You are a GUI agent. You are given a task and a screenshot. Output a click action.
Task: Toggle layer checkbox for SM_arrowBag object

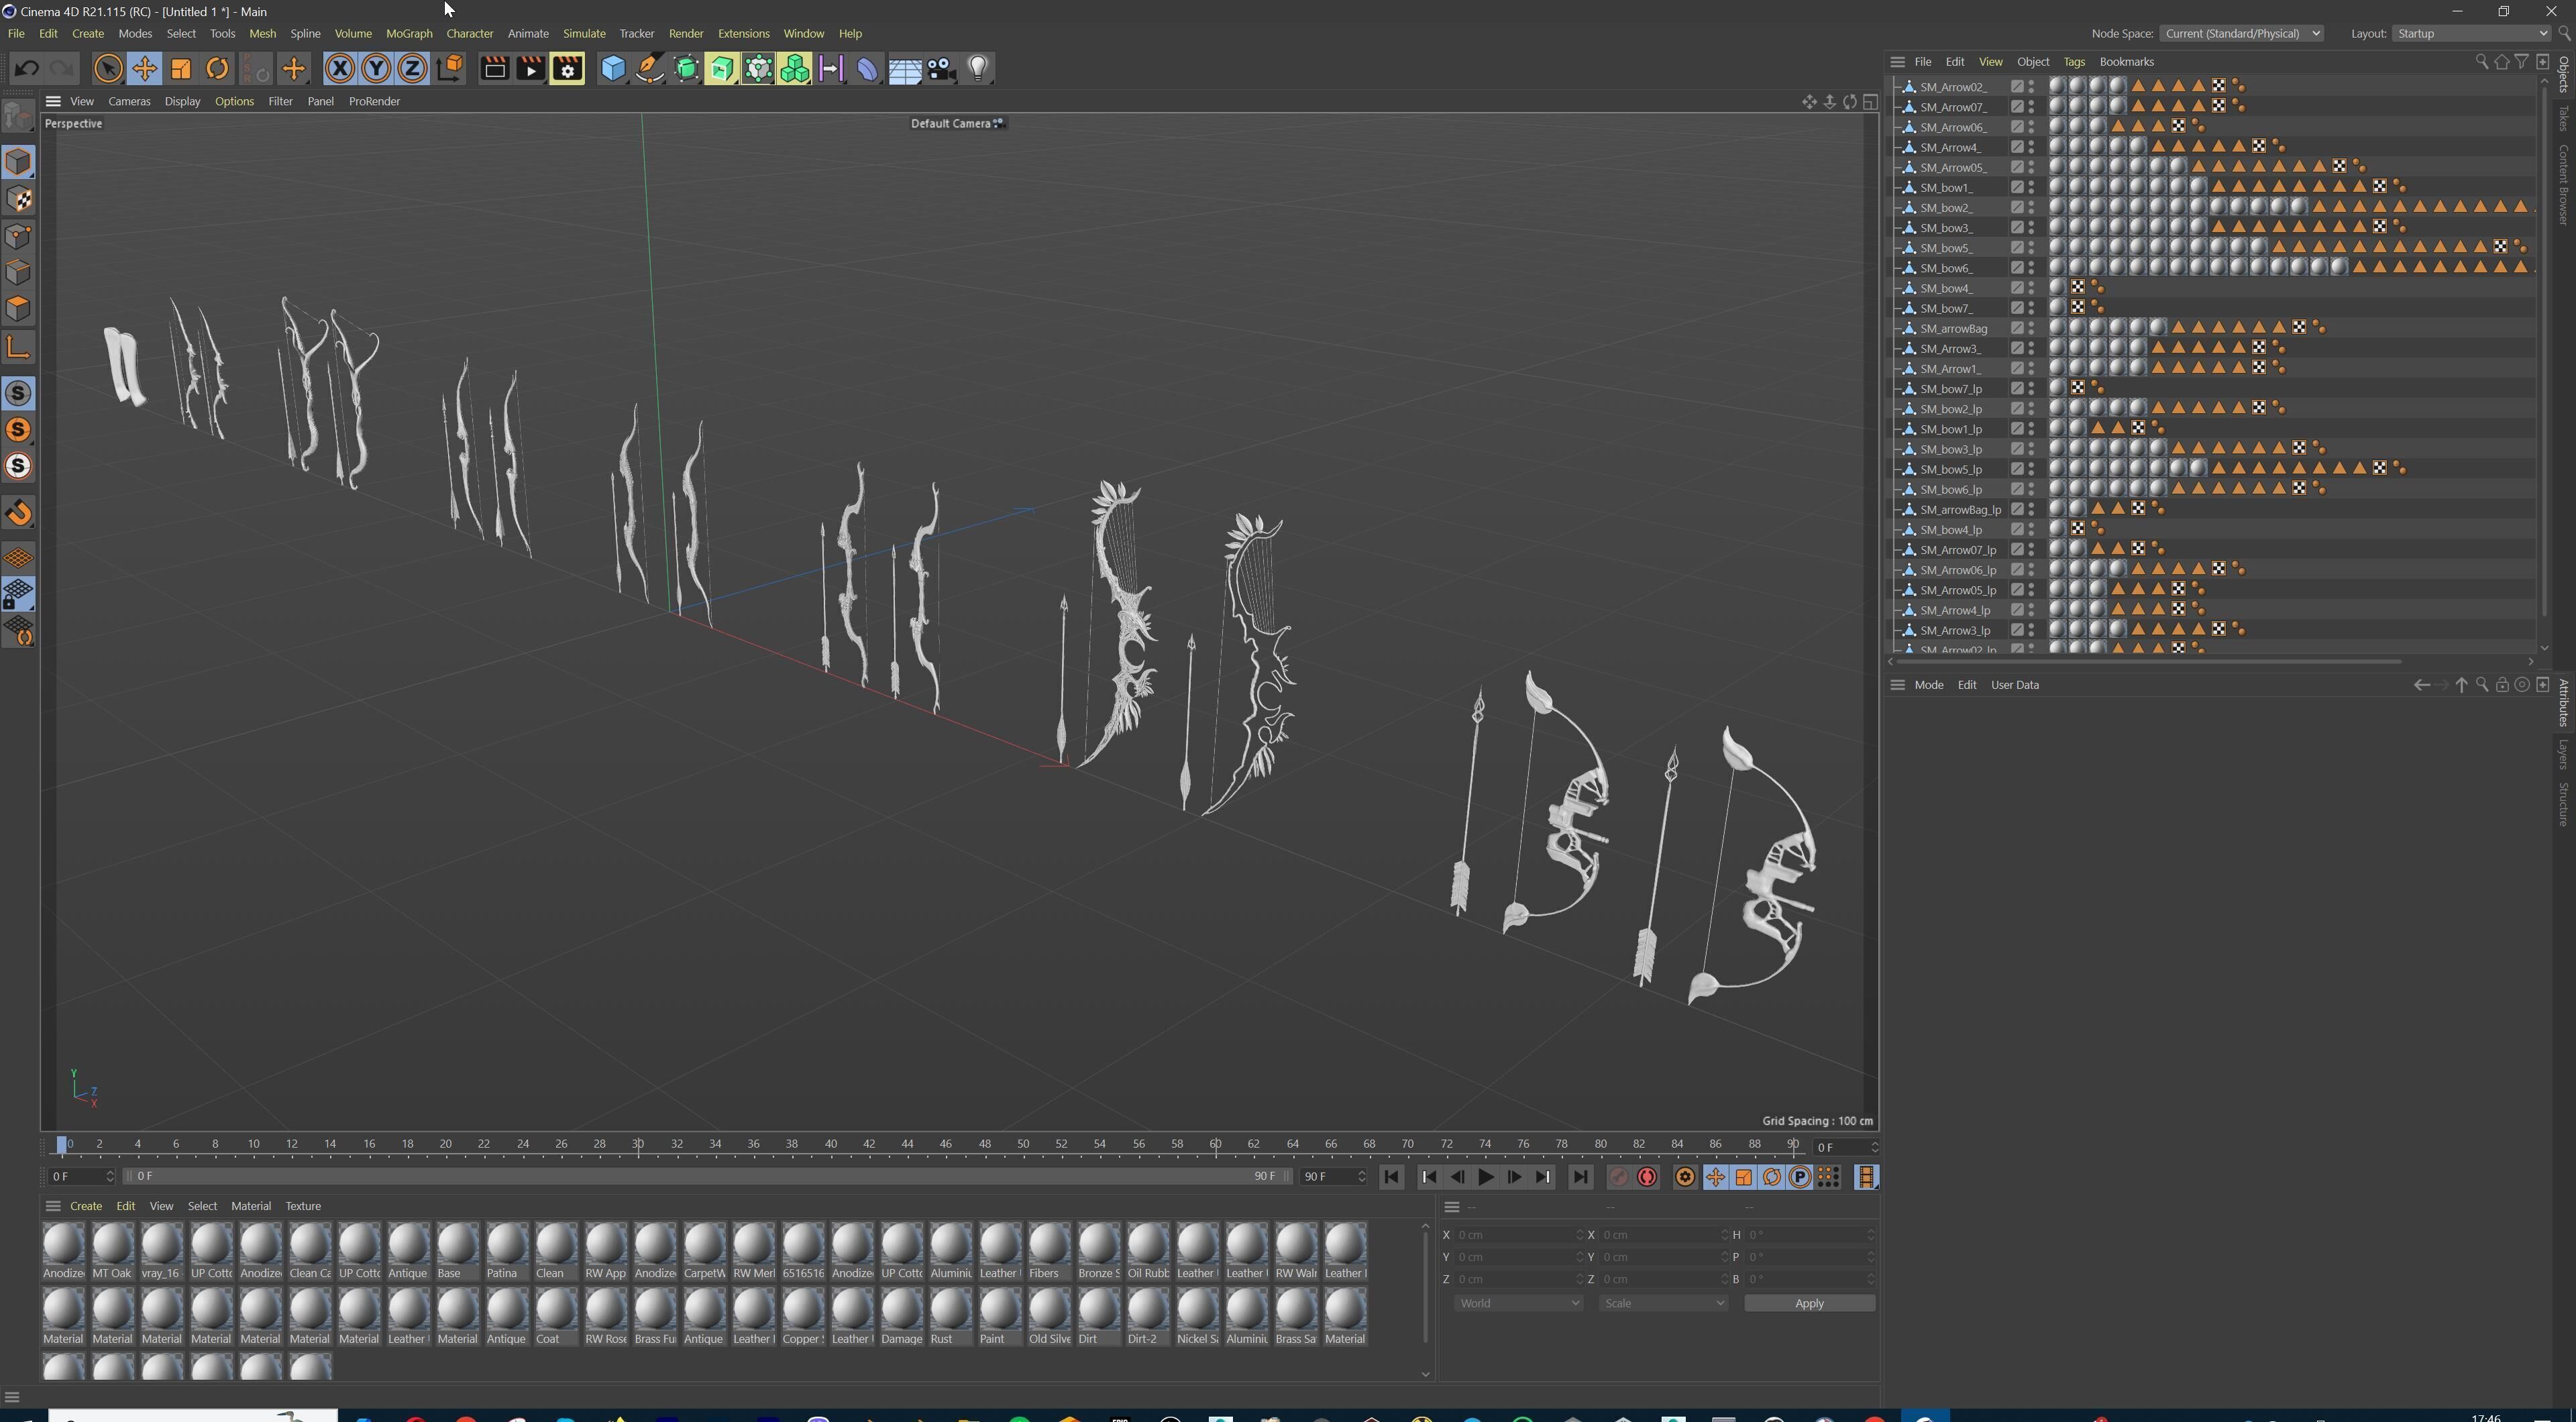coord(2017,328)
